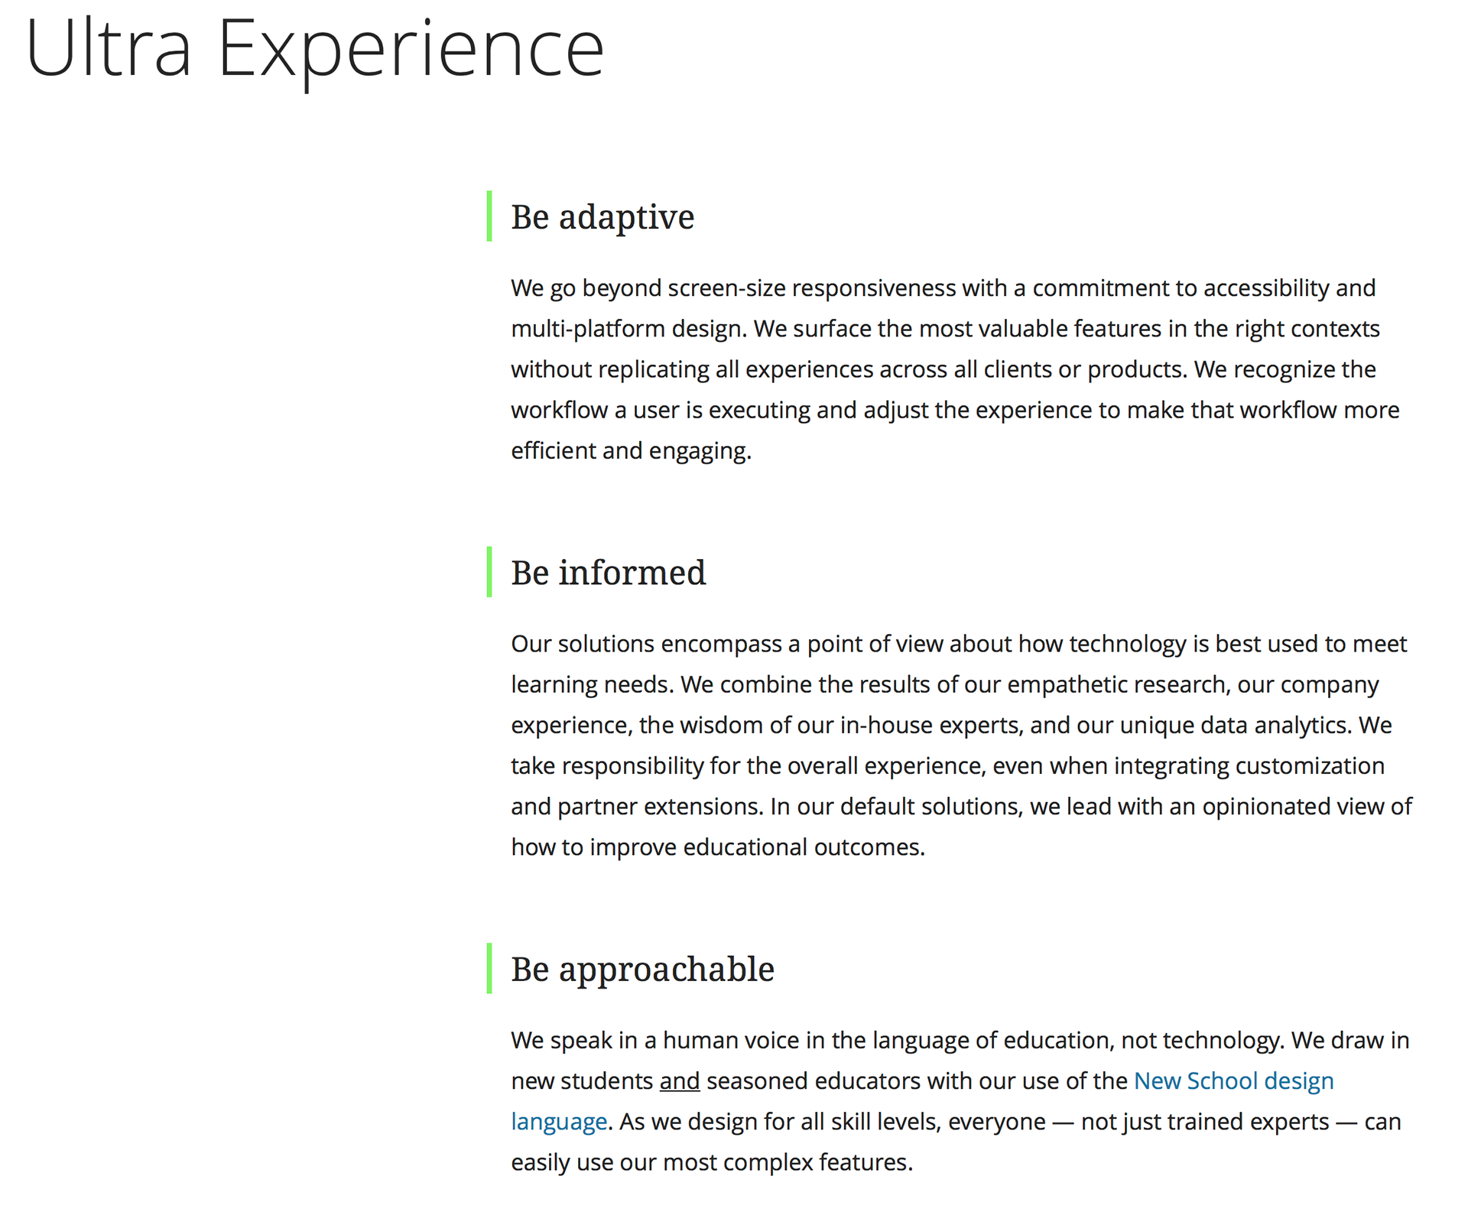
Task: Click the words 'not just trained experts'
Action: pos(1205,1122)
